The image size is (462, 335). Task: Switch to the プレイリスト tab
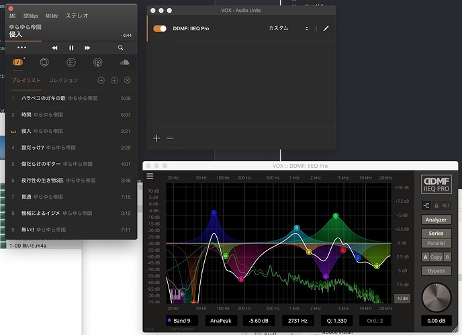click(x=26, y=80)
